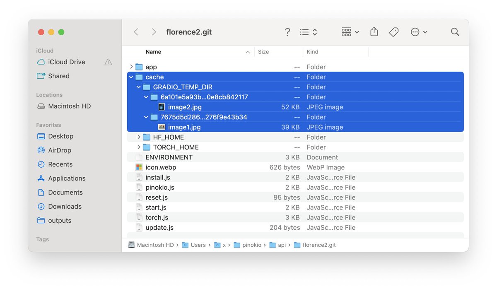Viewport: 497px width, 289px height.
Task: Go forward with the right chevron button
Action: (154, 32)
